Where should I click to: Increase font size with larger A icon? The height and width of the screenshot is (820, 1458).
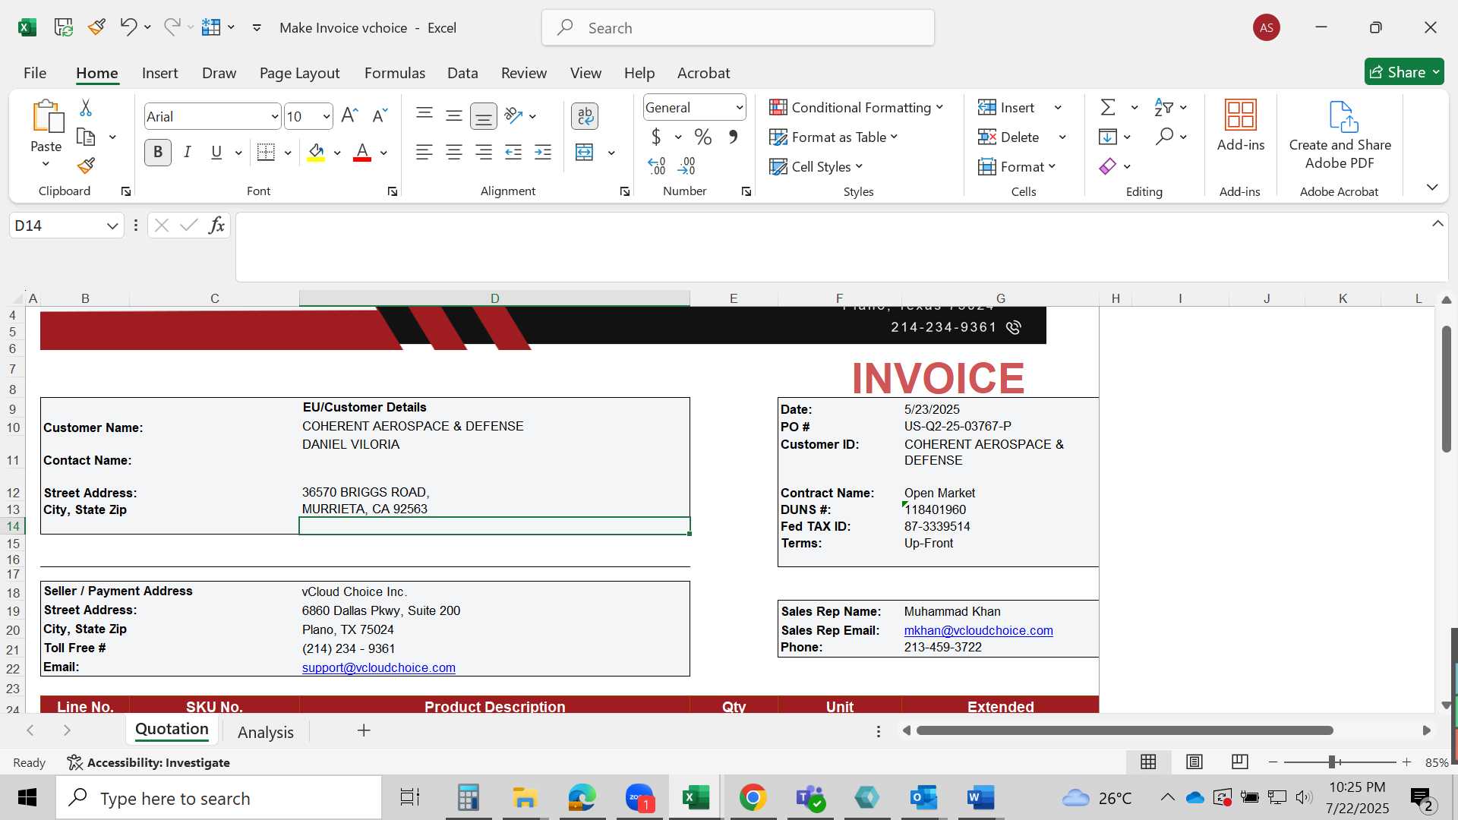point(349,115)
